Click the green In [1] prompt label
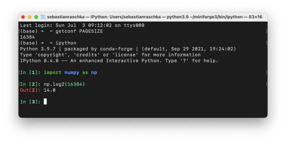The width and height of the screenshot is (286, 142). point(30,72)
